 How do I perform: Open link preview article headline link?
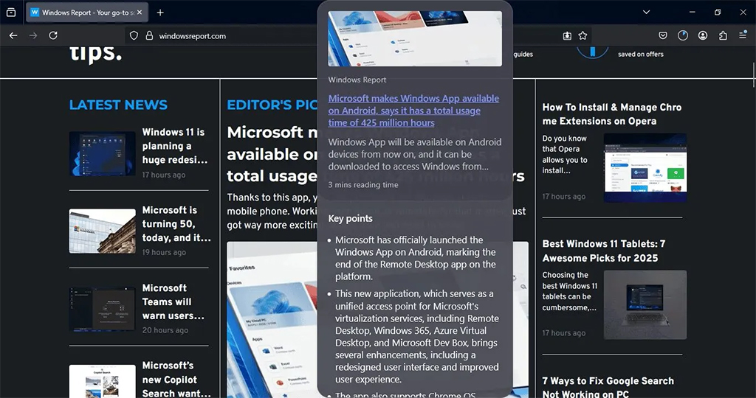413,111
